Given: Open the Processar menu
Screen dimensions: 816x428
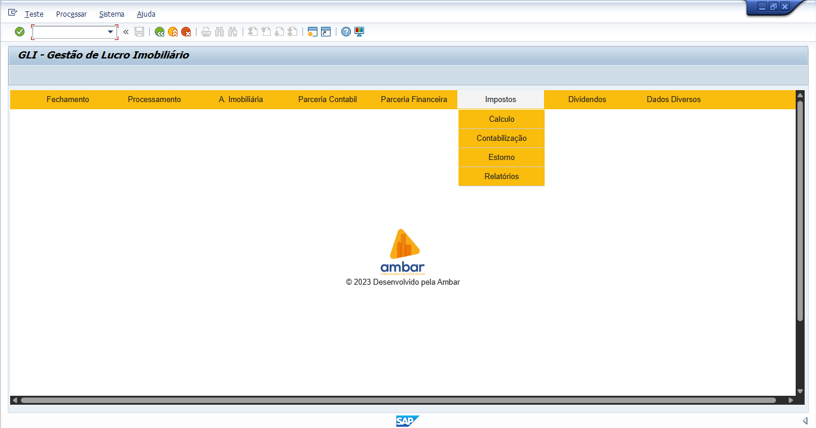Looking at the screenshot, I should point(71,14).
